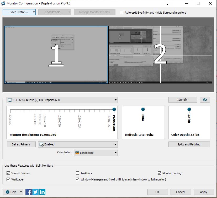Screen dimensions: 217x198
Task: Select monitor 1 in the layout preview
Action: 56,55
